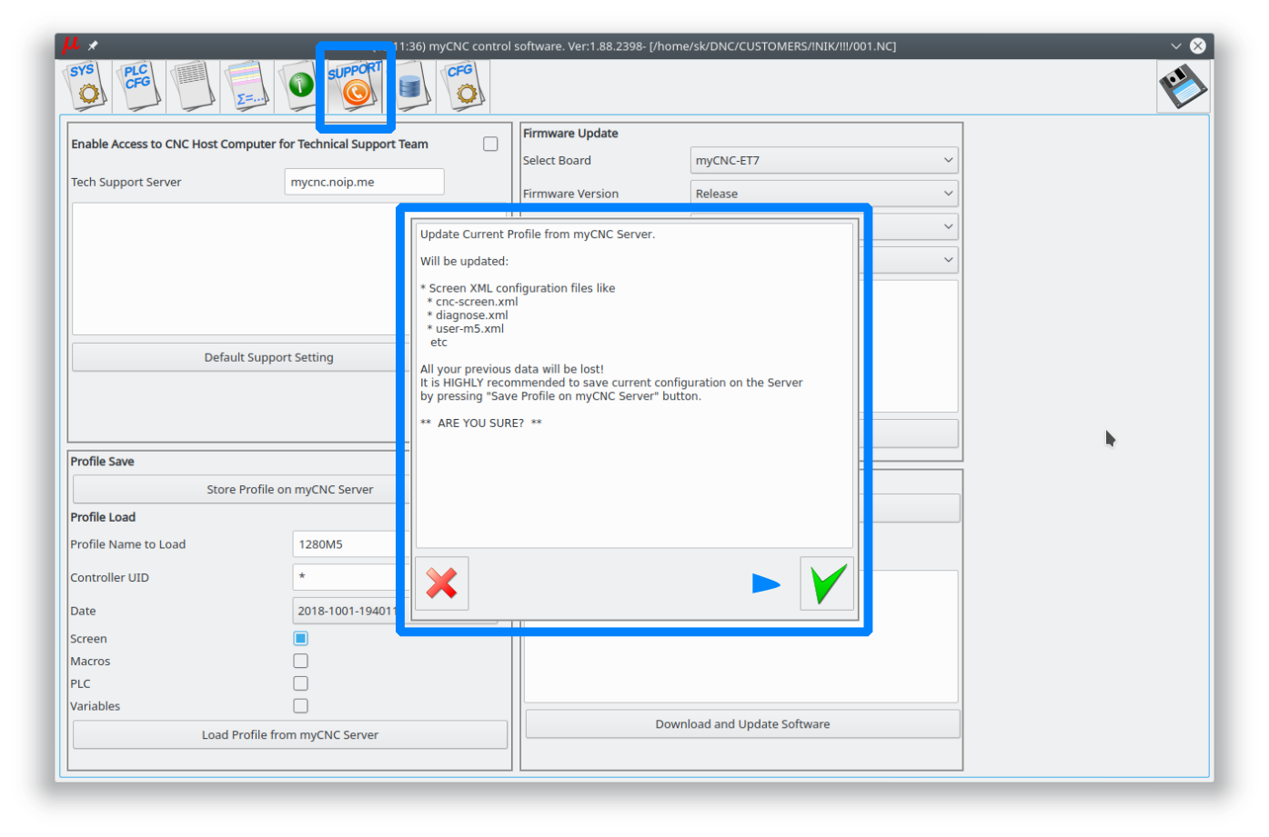Open the CFG configuration page
Image resolution: width=1269 pixels, height=837 pixels.
pyautogui.click(x=463, y=85)
